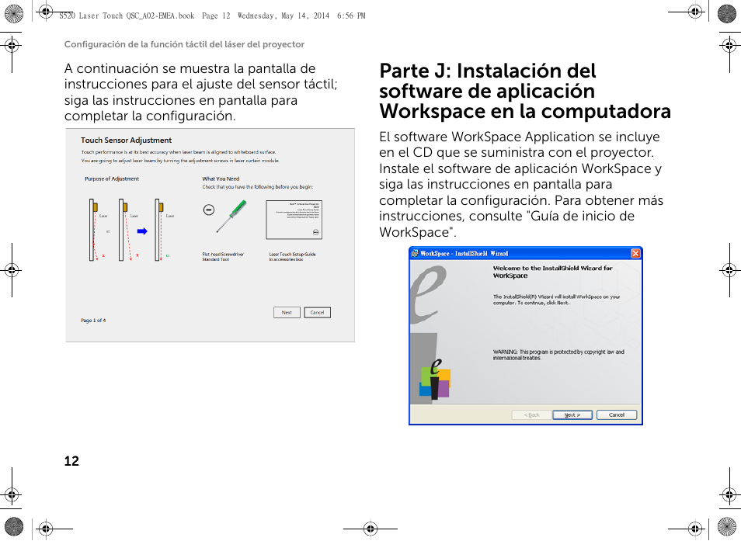The image size is (741, 541).
Task: Click Cancel in the InstallShield Wizard
Action: (617, 415)
